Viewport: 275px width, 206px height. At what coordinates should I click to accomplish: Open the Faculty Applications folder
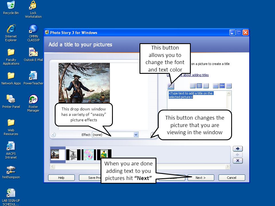(x=11, y=57)
